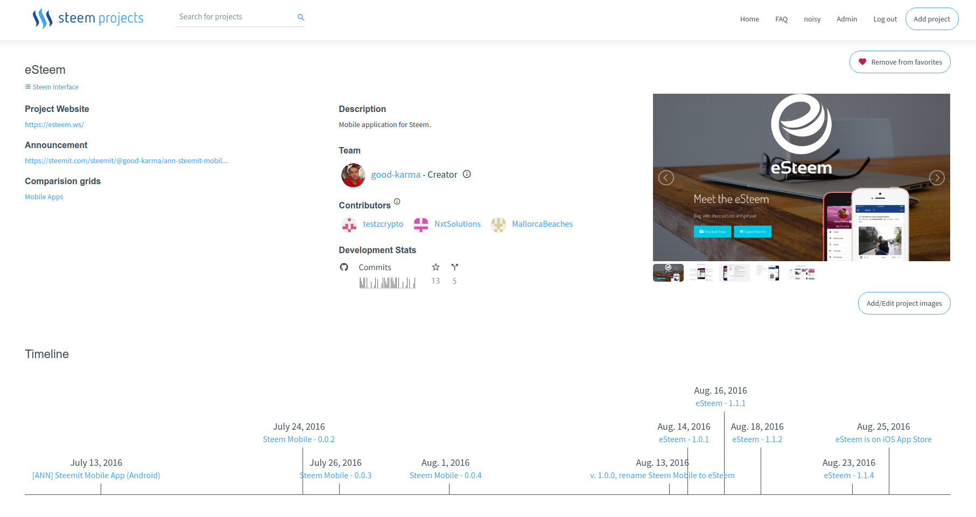Click the star count 13

436,281
